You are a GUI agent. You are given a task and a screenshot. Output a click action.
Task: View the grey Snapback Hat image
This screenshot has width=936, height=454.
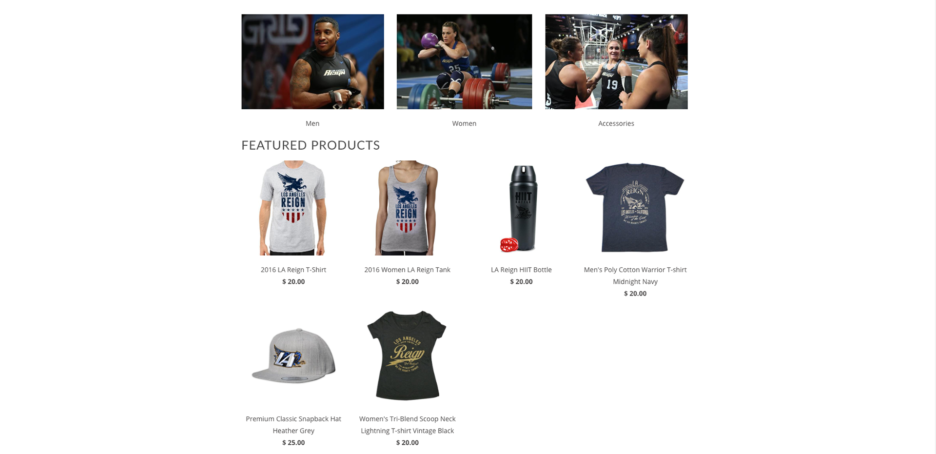[x=293, y=356]
